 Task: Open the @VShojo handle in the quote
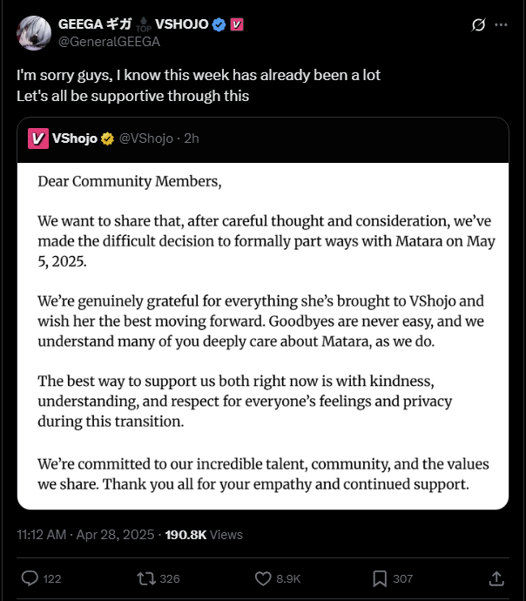click(x=144, y=138)
